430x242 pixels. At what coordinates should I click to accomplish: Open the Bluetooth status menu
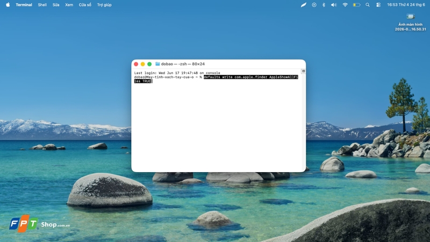pyautogui.click(x=324, y=5)
